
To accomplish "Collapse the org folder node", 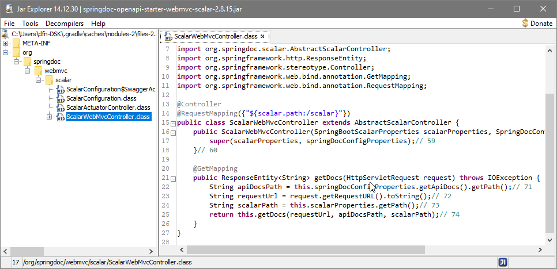I will [5, 52].
